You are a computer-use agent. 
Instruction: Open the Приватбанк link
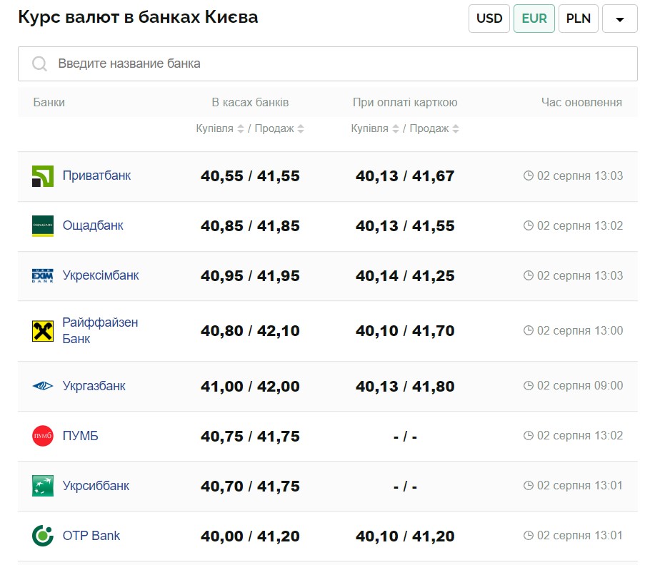96,176
